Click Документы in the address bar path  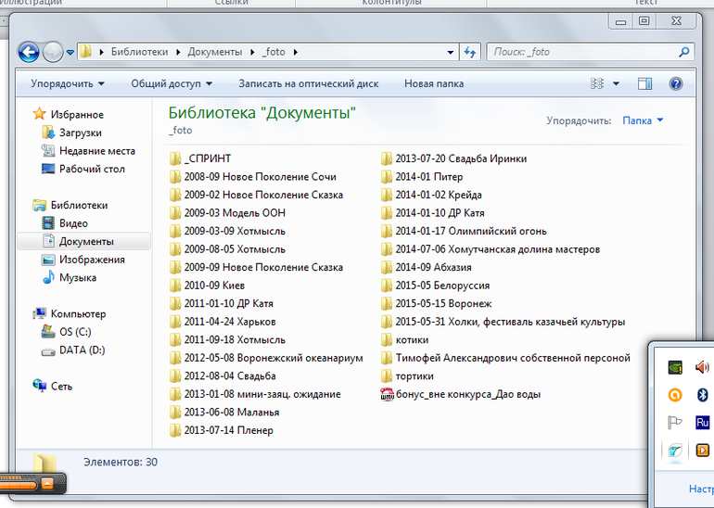[214, 52]
